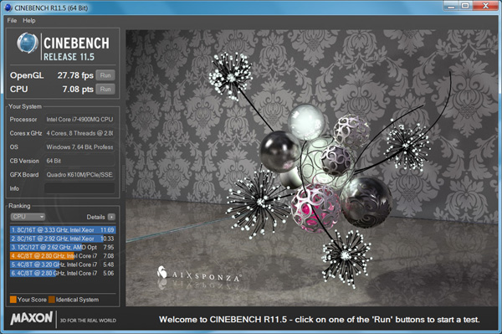Maximize the CINEBENCH window
This screenshot has width=502, height=334.
pyautogui.click(x=465, y=6)
